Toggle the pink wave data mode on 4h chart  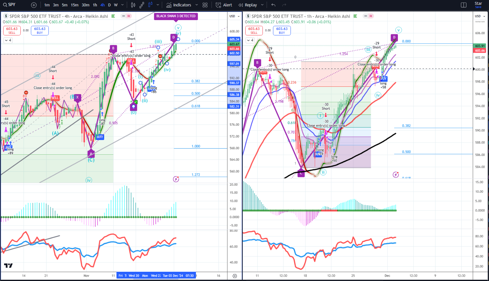tap(129, 16)
